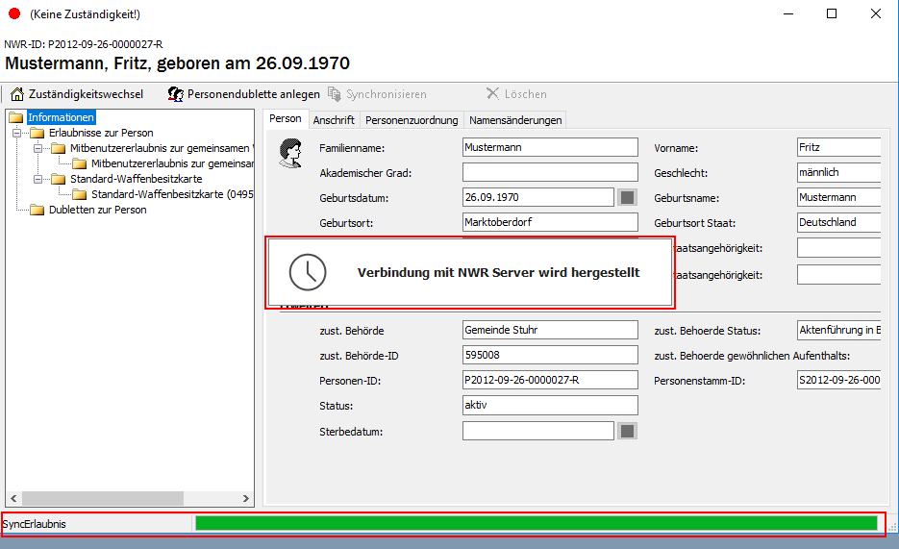Collapse the Standard-Waffenbesitzkarte tree node
The width and height of the screenshot is (899, 549).
37,179
